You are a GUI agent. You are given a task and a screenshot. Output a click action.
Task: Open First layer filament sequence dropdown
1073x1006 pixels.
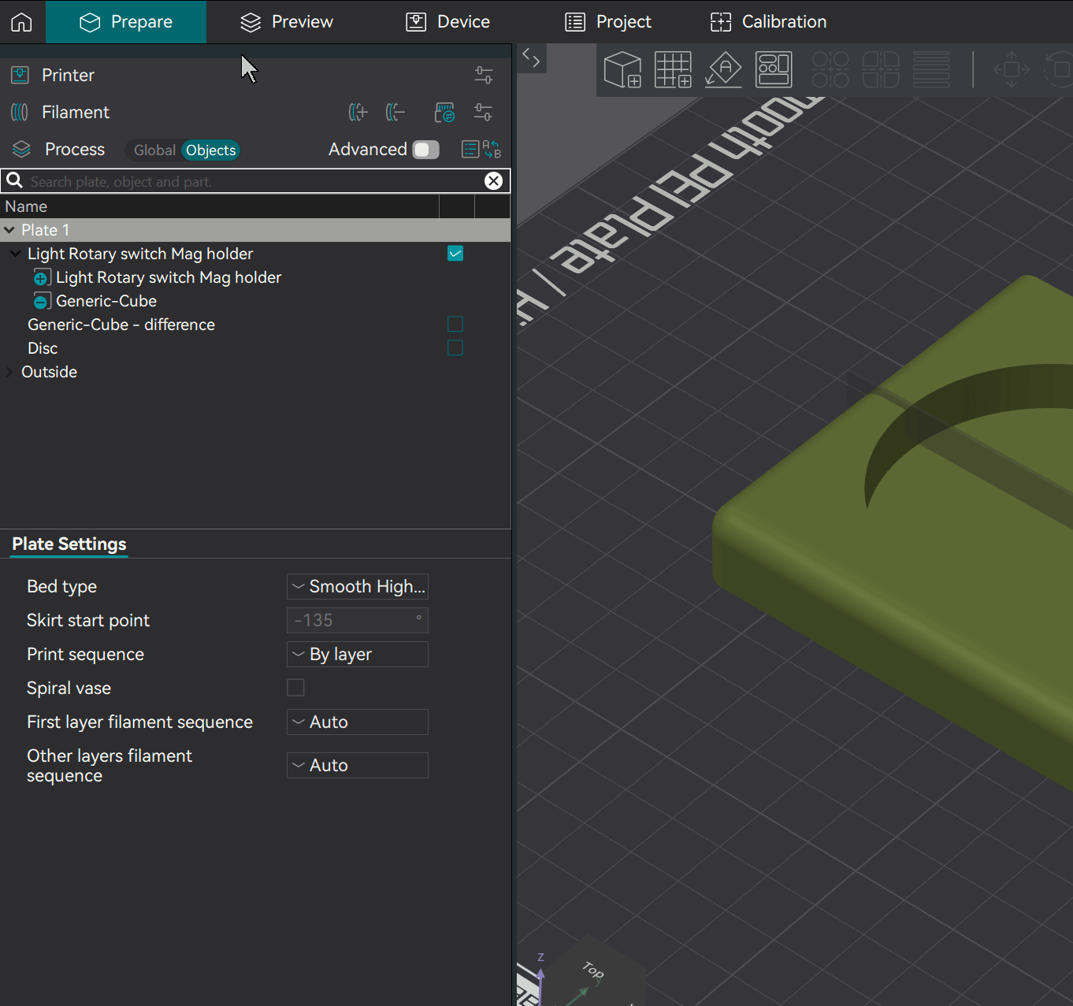358,722
